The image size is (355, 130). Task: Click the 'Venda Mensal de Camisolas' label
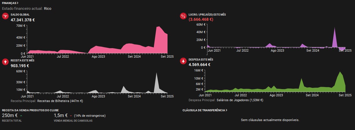(73, 121)
